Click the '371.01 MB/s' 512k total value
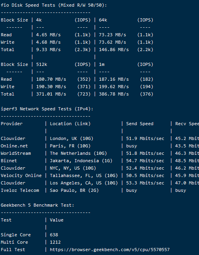The image size is (199, 255). point(51,94)
